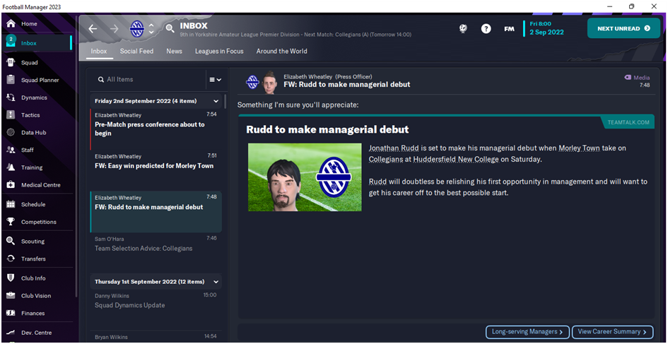Click the All Items search field
This screenshot has width=668, height=344.
(147, 80)
